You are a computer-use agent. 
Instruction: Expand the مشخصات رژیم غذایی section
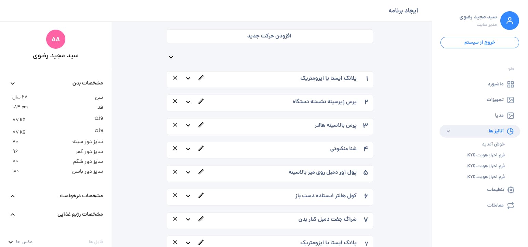[x=13, y=215]
